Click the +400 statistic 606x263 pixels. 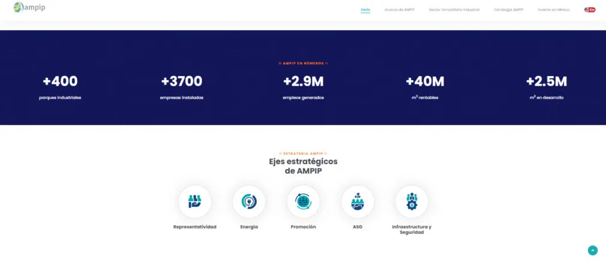click(x=60, y=81)
